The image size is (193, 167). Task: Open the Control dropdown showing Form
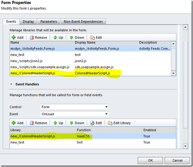click(x=75, y=107)
